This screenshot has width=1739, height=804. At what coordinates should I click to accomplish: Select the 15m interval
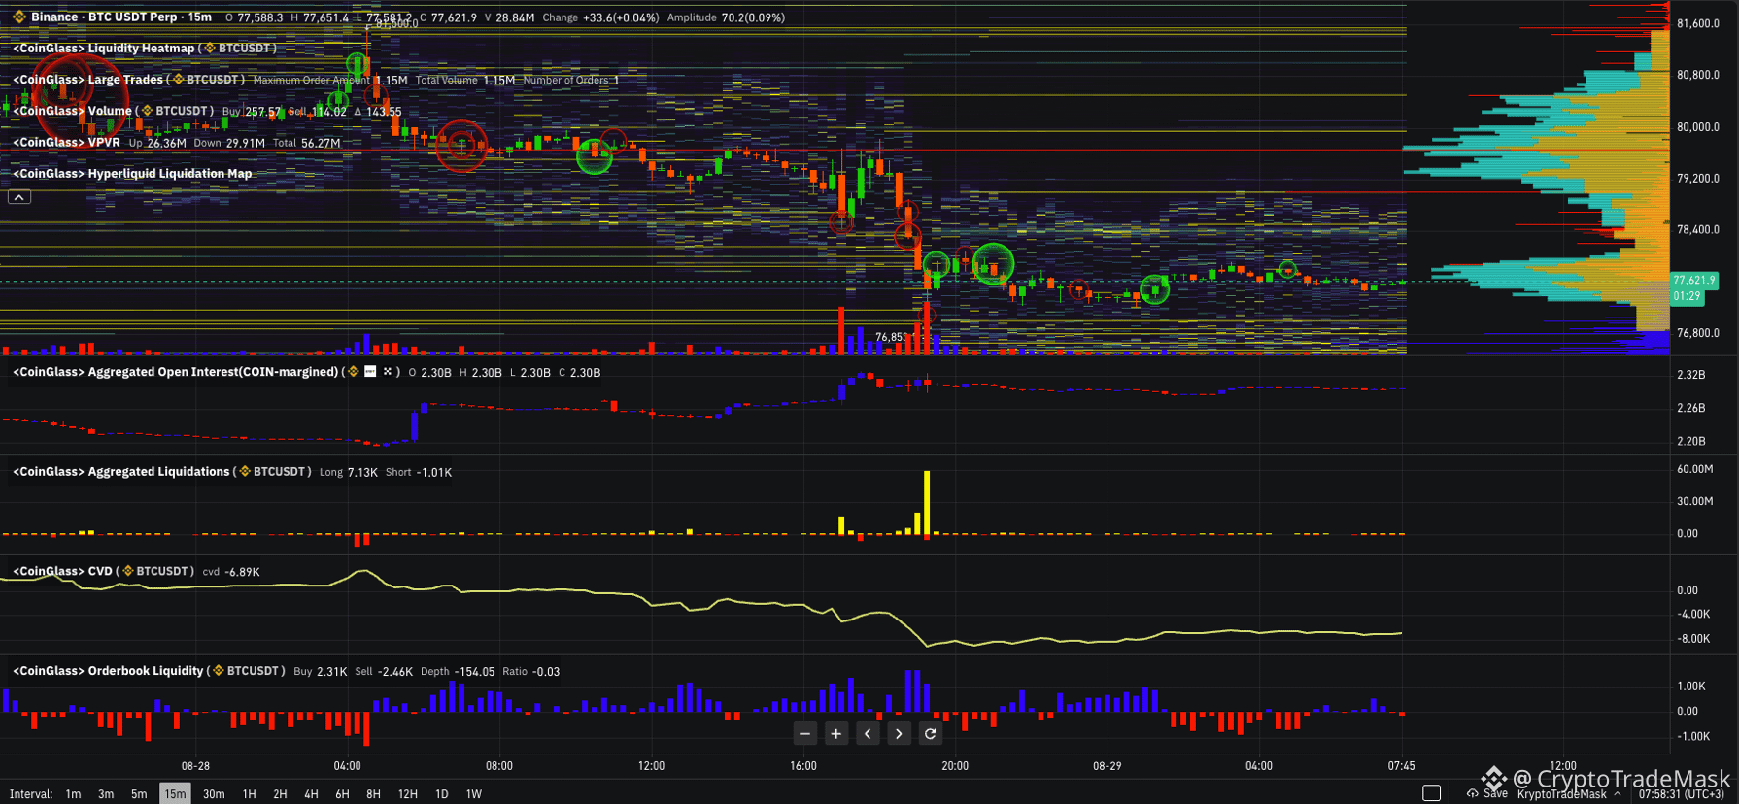pos(175,794)
